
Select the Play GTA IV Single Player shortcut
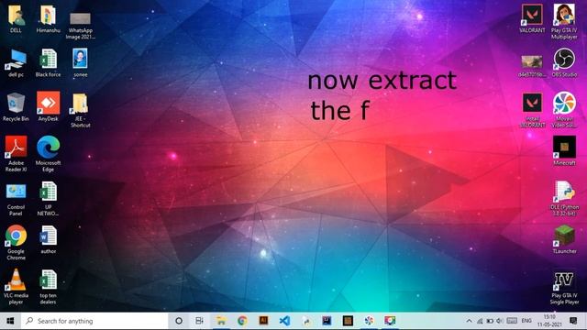(564, 288)
